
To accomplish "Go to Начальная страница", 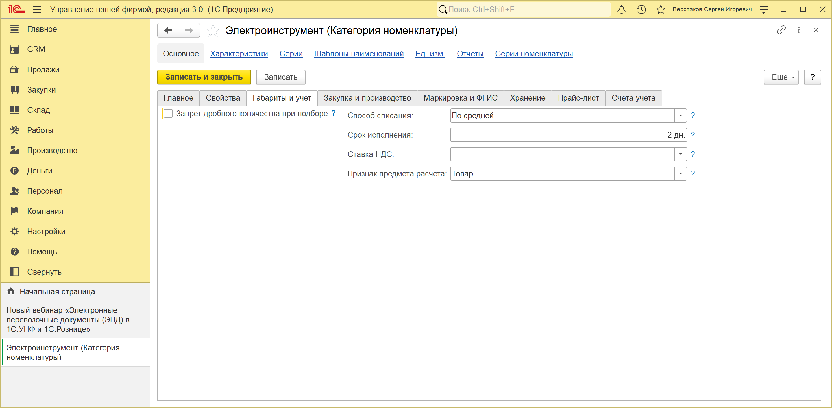I will click(x=75, y=292).
